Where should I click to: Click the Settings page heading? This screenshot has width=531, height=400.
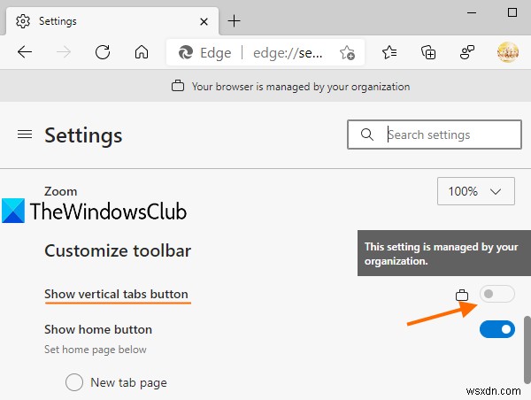click(x=83, y=135)
